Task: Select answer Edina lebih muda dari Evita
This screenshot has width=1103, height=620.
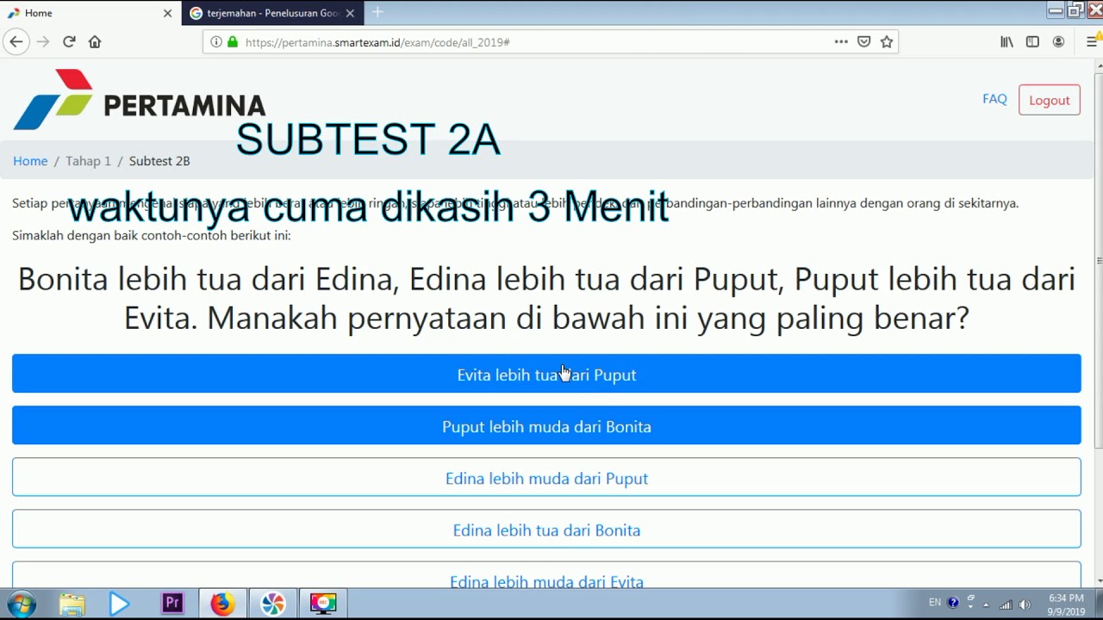Action: (546, 576)
